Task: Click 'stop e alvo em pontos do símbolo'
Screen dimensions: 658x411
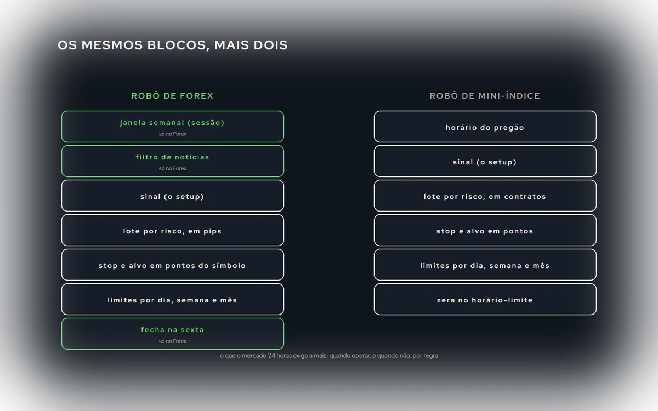Action: coord(173,265)
